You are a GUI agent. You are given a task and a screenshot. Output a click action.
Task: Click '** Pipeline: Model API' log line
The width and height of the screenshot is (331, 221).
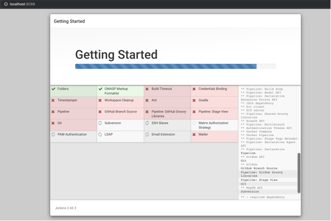click(x=261, y=93)
